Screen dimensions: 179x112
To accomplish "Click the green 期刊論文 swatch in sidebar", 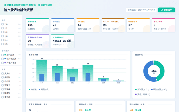I will (x=5, y=55).
